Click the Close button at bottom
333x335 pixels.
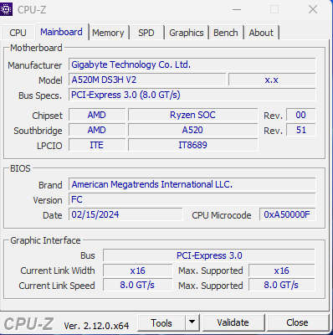pos(297,322)
